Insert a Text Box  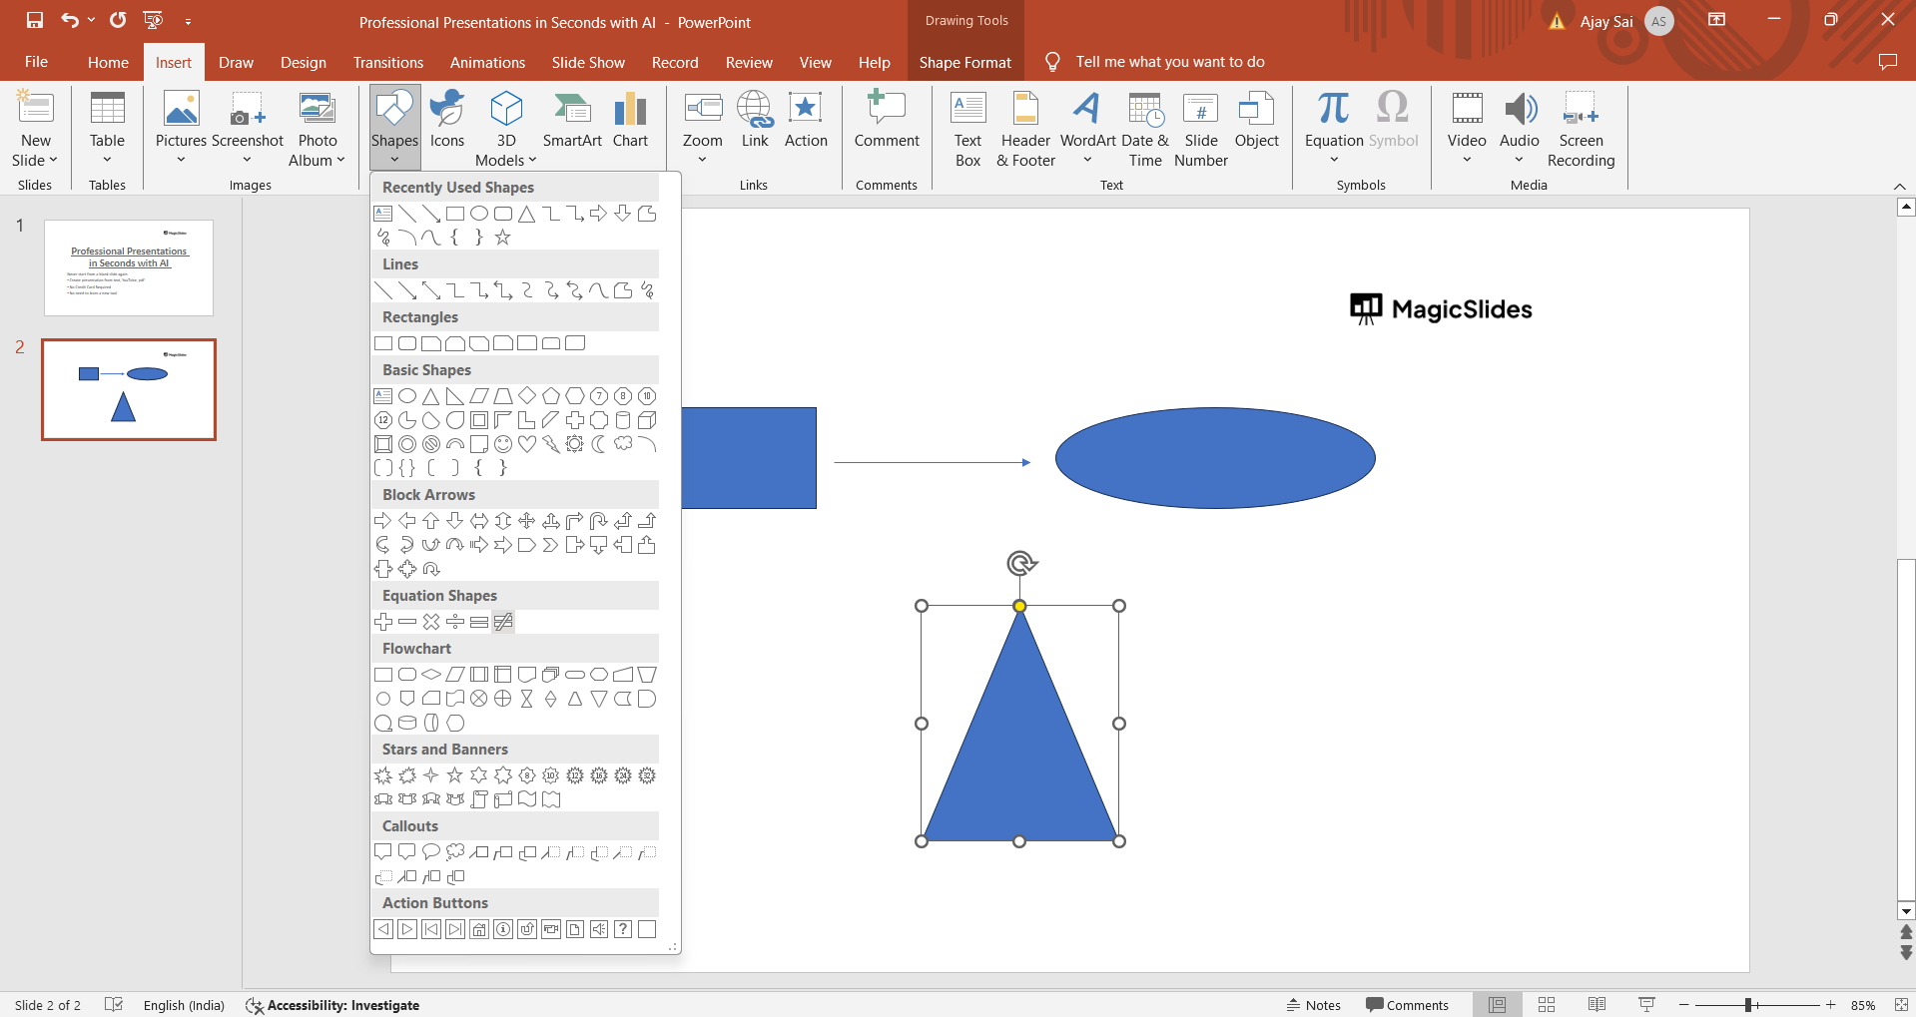pyautogui.click(x=967, y=128)
